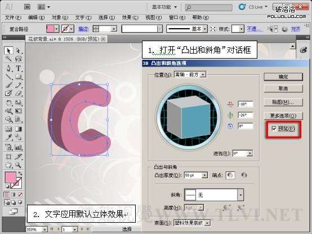Click the 对齐 align link

point(296,29)
